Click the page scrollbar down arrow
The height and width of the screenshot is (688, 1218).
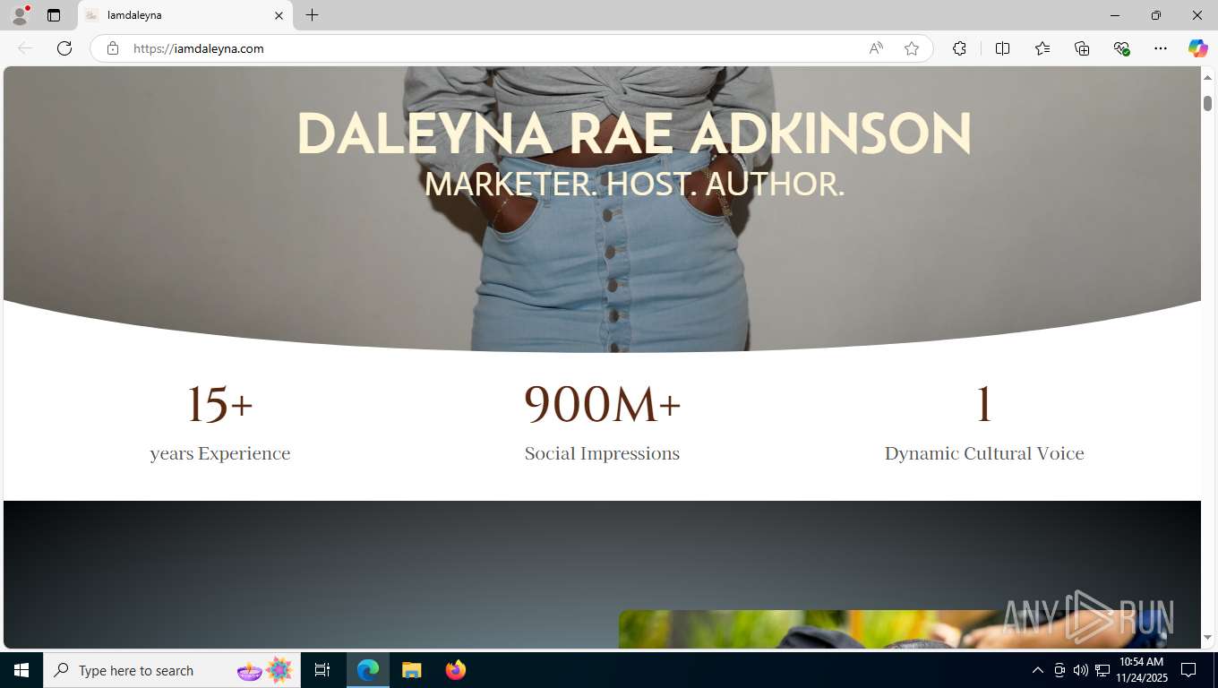click(1207, 638)
